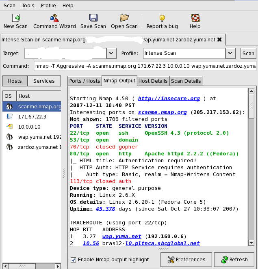Switch to the Nmap Output tab

[119, 81]
